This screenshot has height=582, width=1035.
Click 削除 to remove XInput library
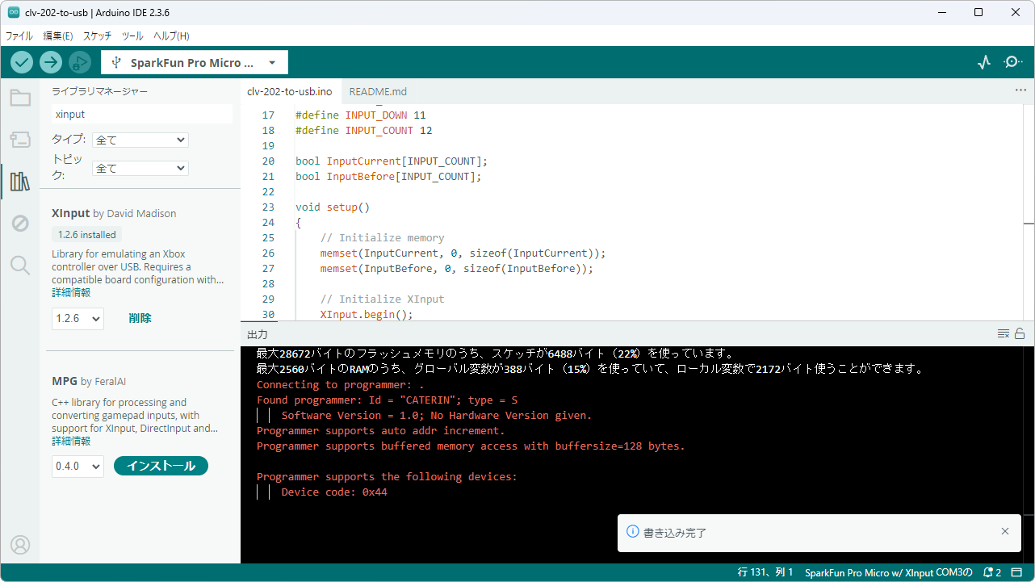(x=140, y=318)
